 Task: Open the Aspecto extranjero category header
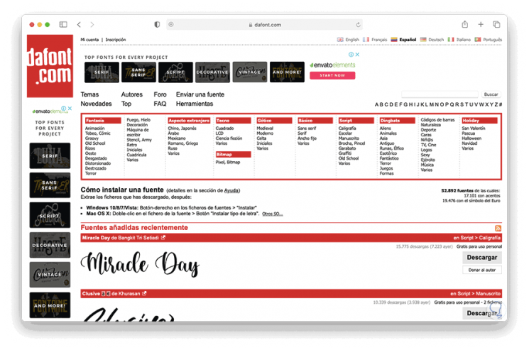[x=189, y=121]
